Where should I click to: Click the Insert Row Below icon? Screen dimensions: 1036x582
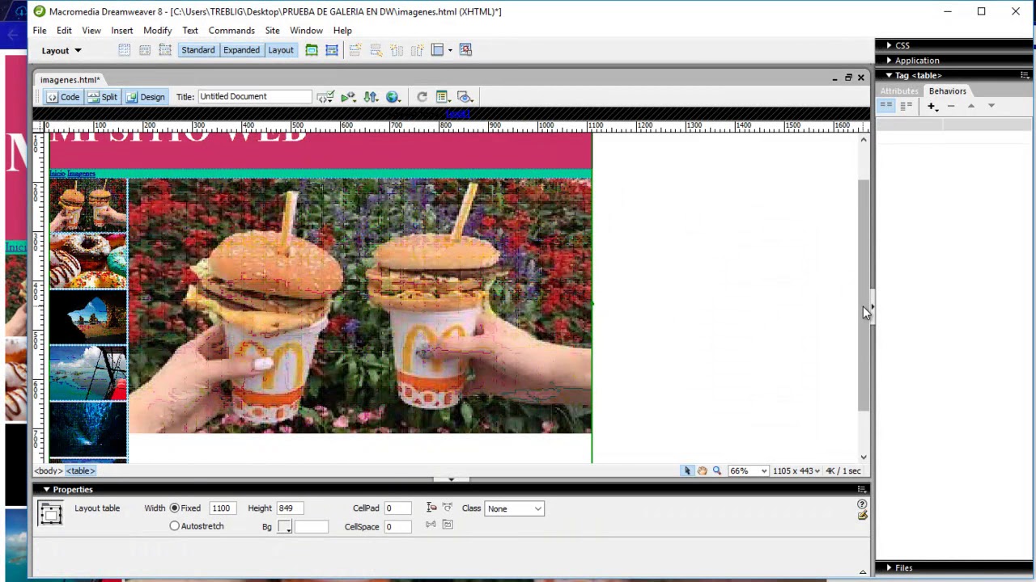(376, 50)
